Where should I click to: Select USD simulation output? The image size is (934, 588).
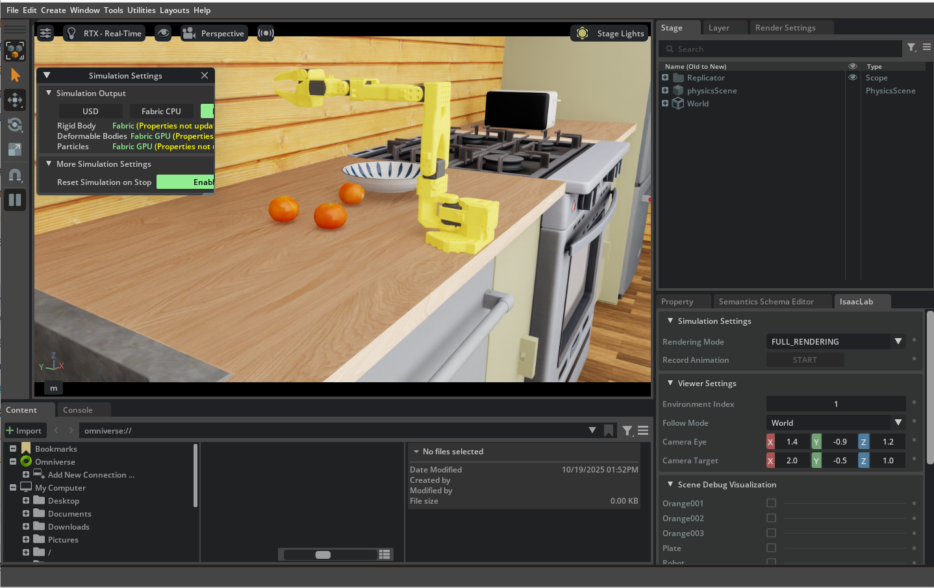tap(90, 111)
